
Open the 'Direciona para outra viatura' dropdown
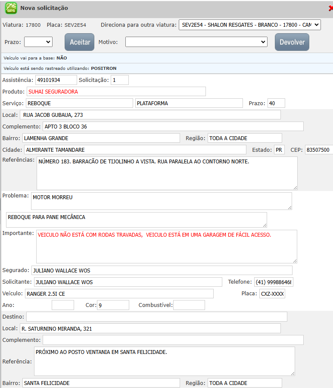click(249, 25)
